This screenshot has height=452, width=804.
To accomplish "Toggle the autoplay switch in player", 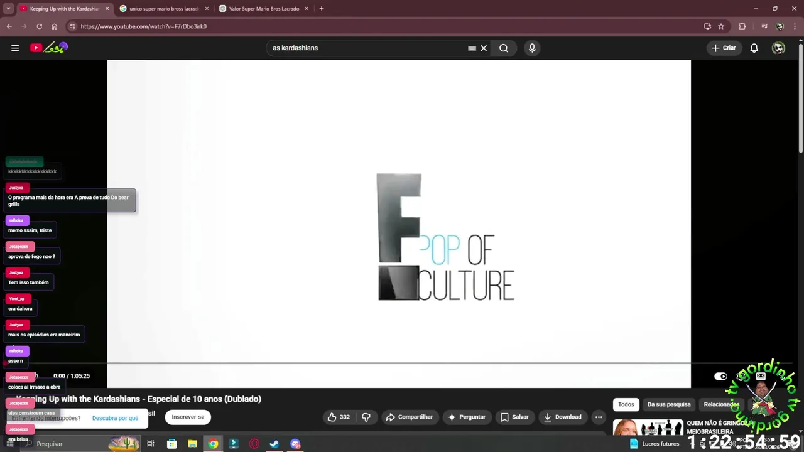I will (x=720, y=376).
